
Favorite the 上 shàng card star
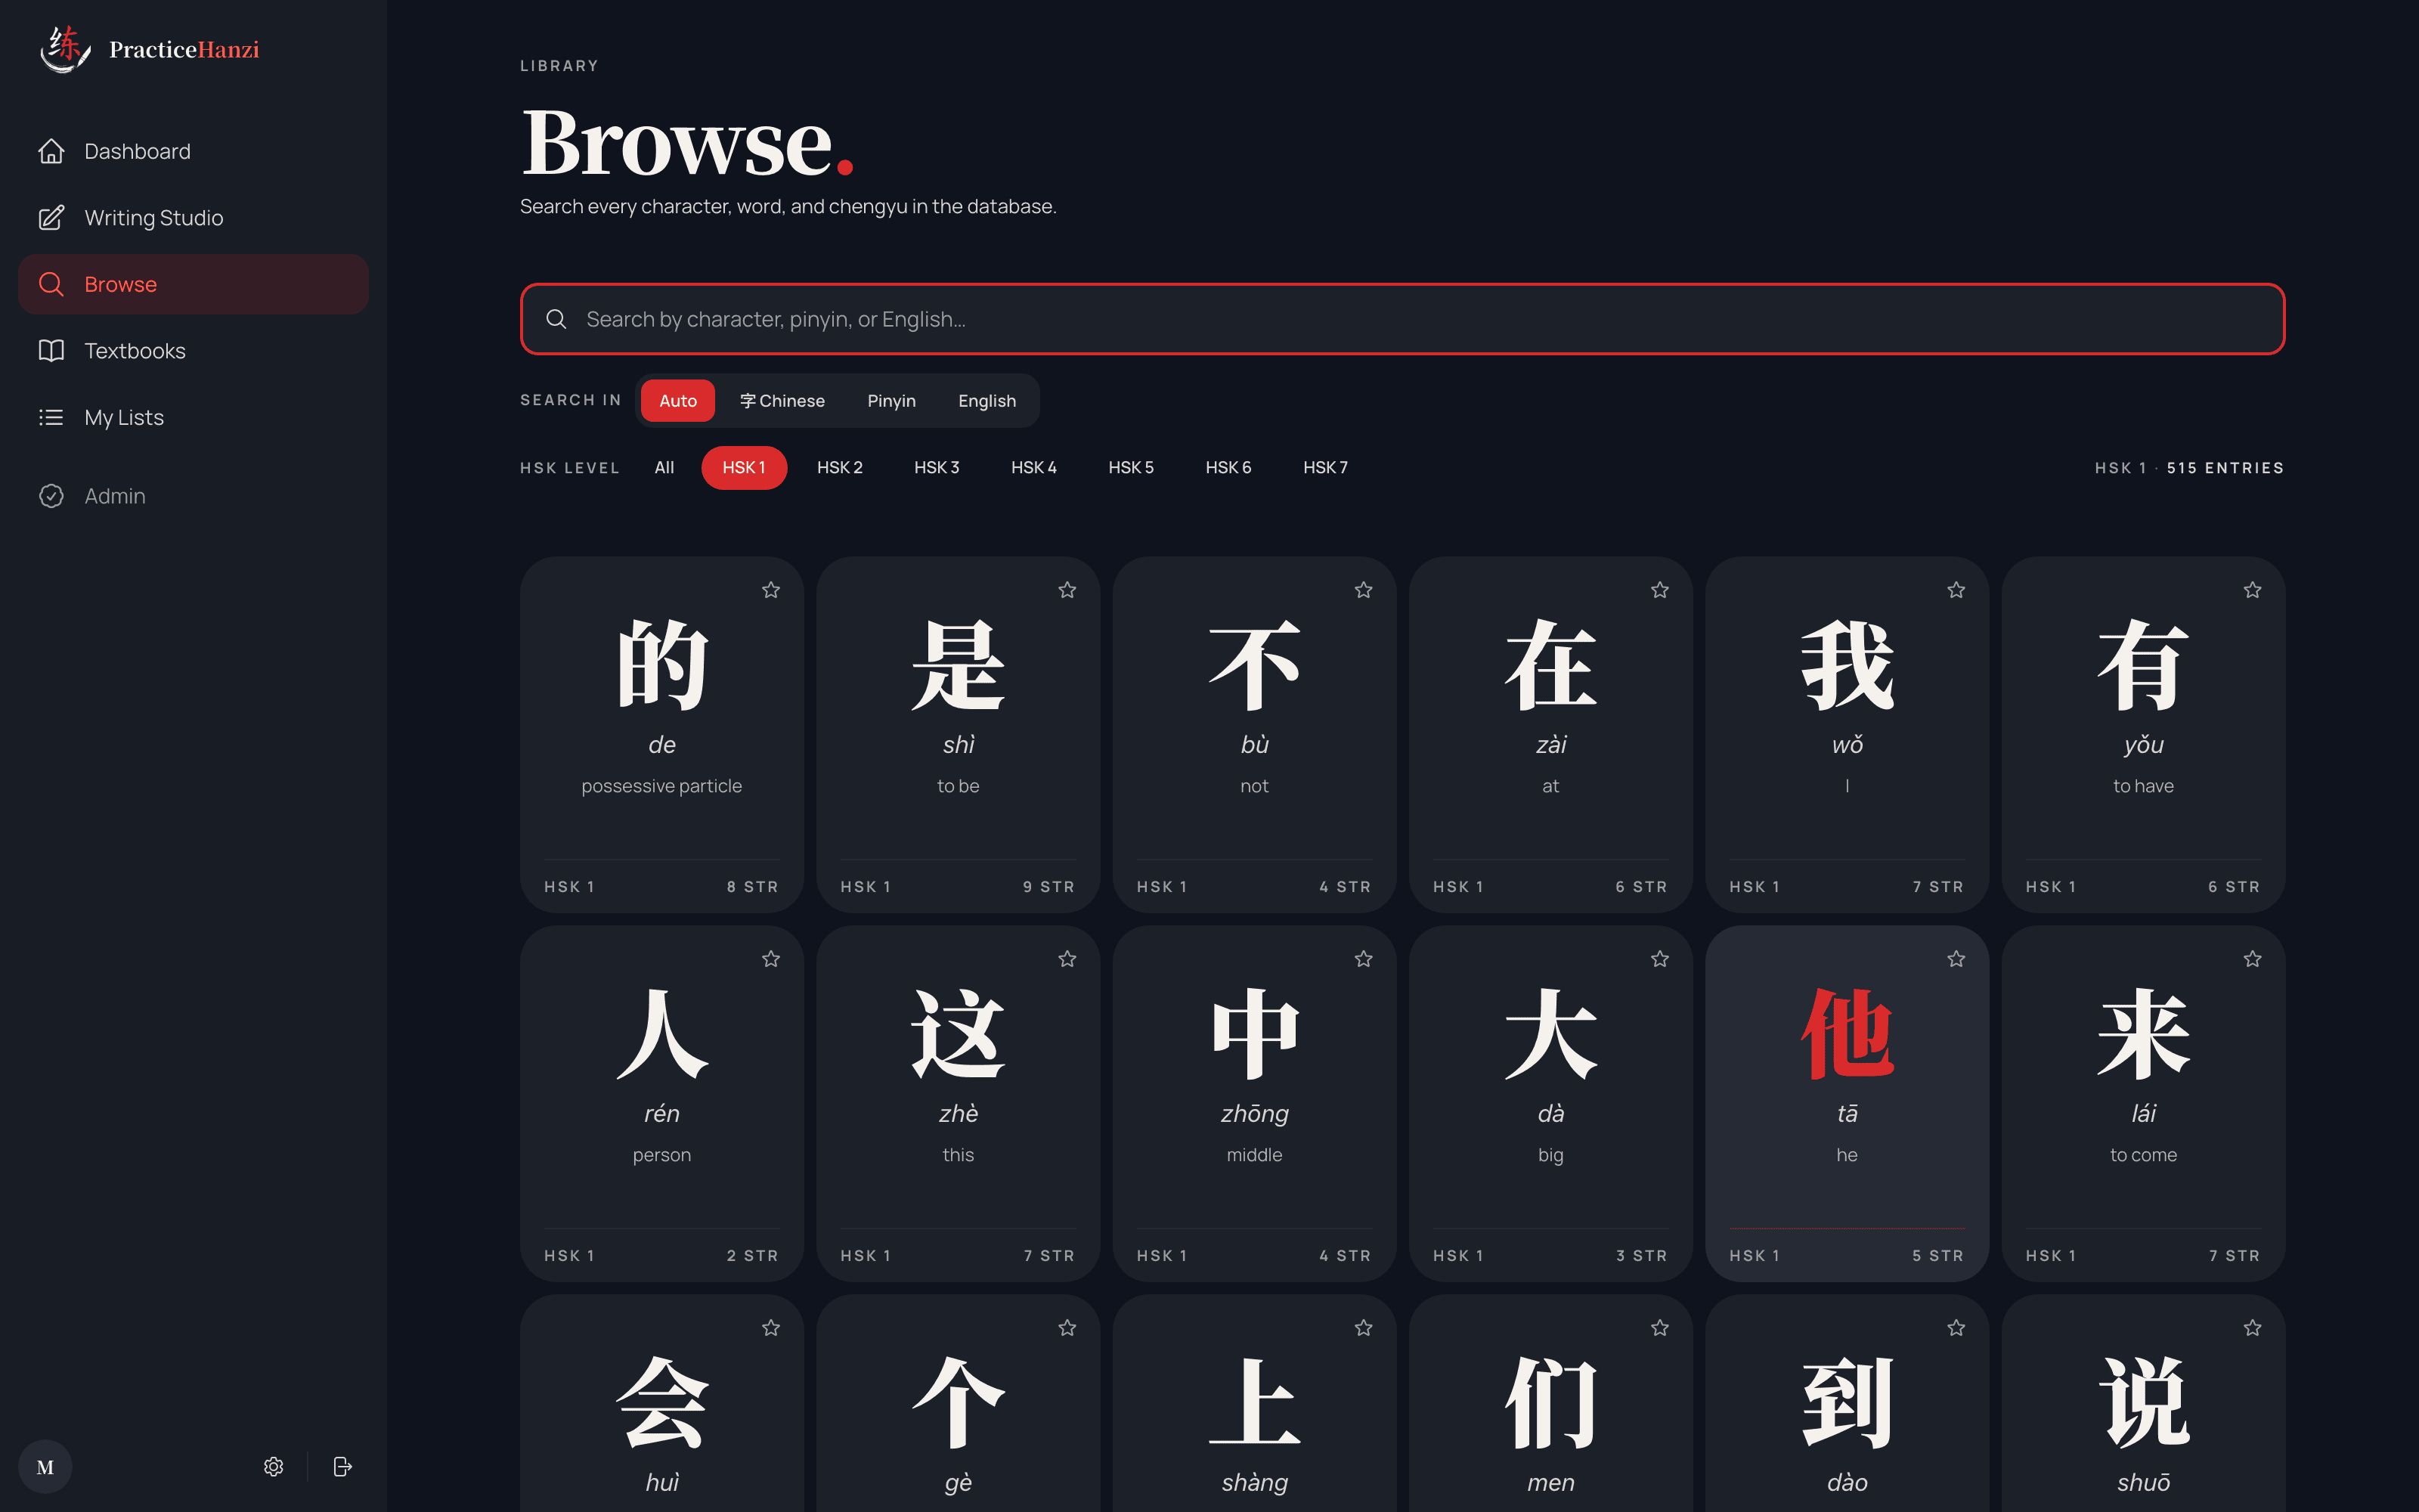tap(1364, 1328)
